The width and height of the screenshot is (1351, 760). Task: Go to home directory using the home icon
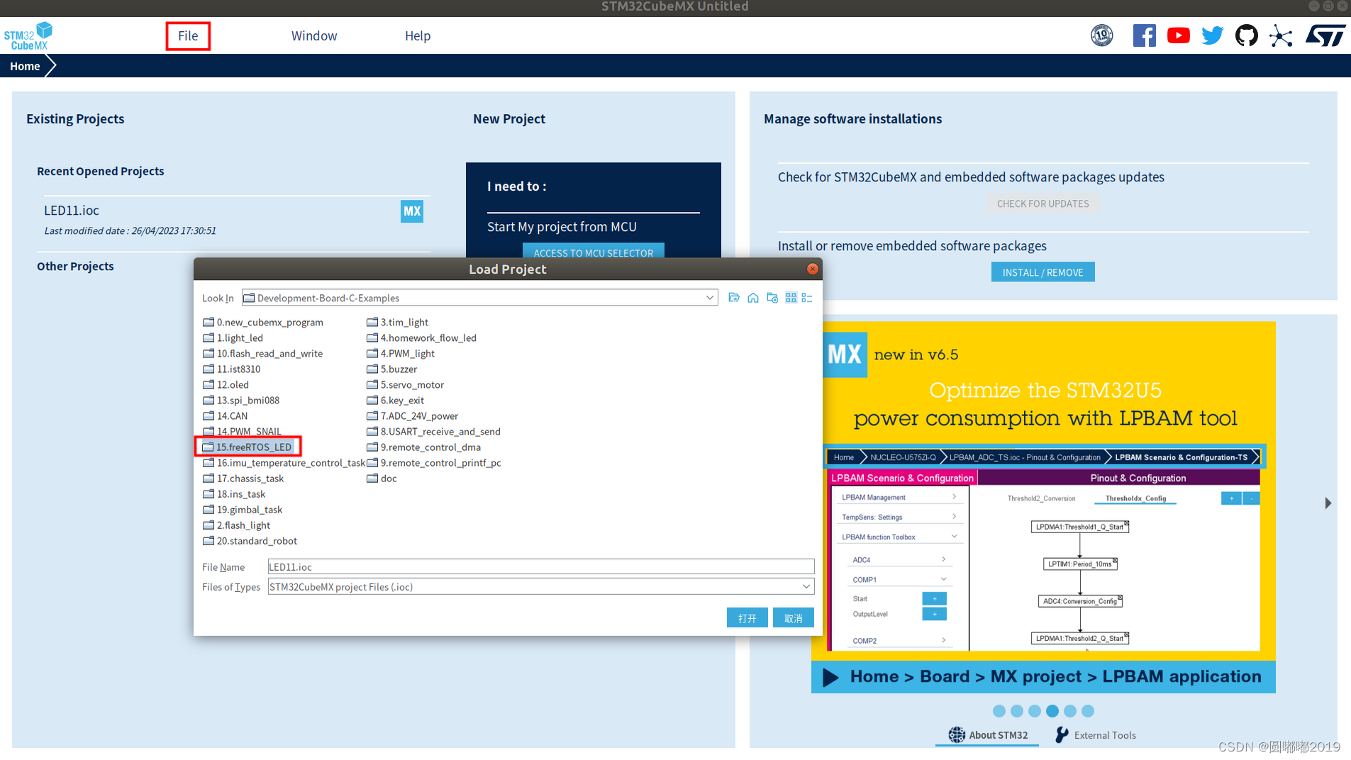point(753,298)
